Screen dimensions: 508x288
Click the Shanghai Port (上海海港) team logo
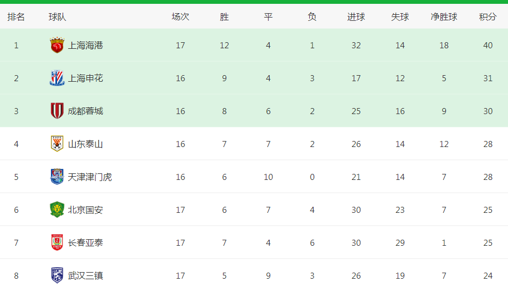(57, 46)
